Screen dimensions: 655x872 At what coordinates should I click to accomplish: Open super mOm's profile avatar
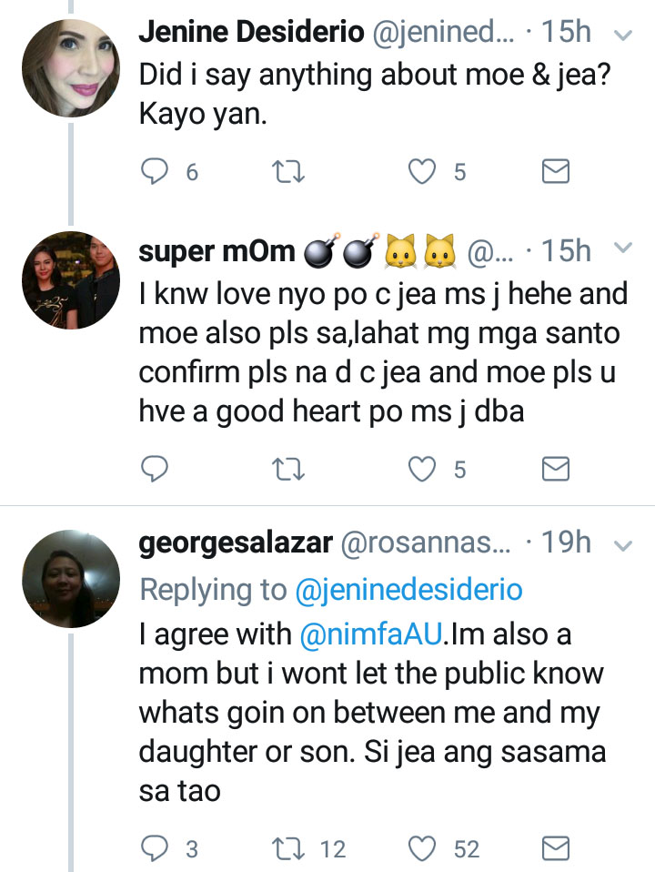coord(71,280)
